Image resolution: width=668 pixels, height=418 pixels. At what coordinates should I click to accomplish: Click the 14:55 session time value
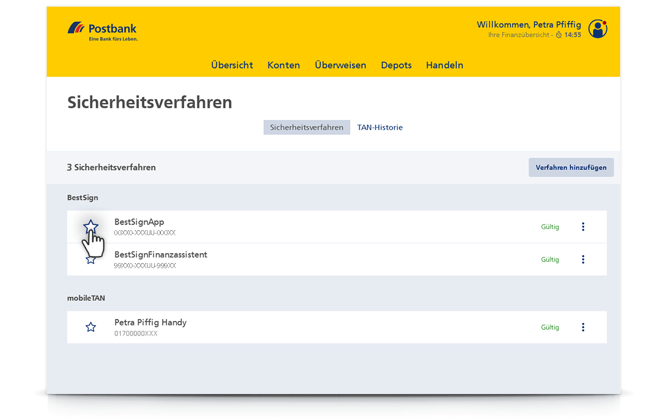click(x=573, y=35)
